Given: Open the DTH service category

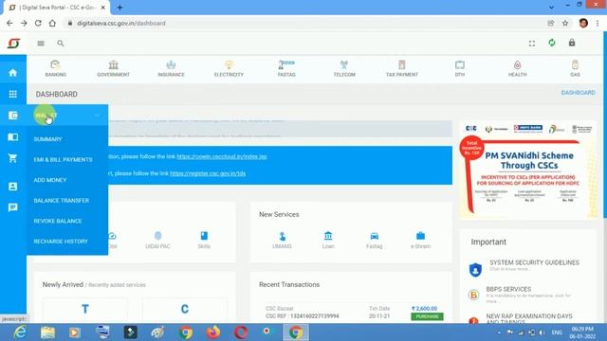Looking at the screenshot, I should (459, 68).
